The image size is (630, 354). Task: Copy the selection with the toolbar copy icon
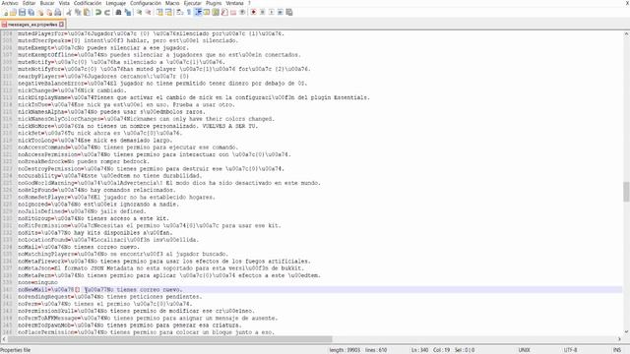click(x=78, y=13)
